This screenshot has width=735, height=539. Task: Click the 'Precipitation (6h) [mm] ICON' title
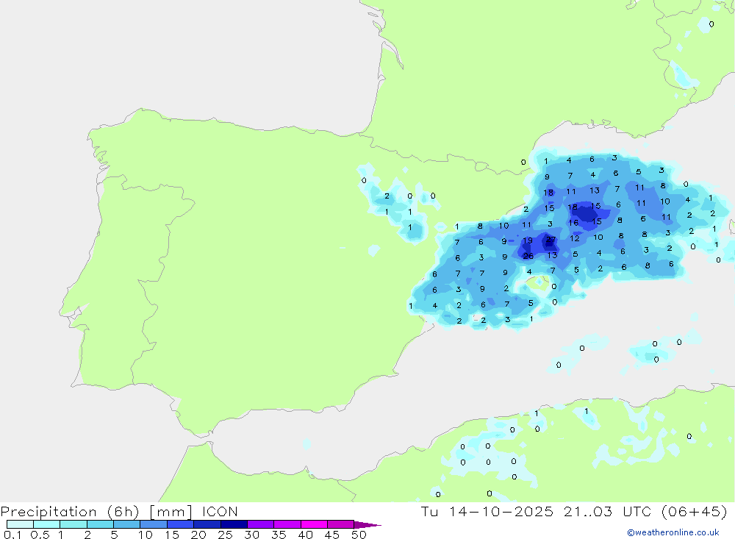[119, 512]
